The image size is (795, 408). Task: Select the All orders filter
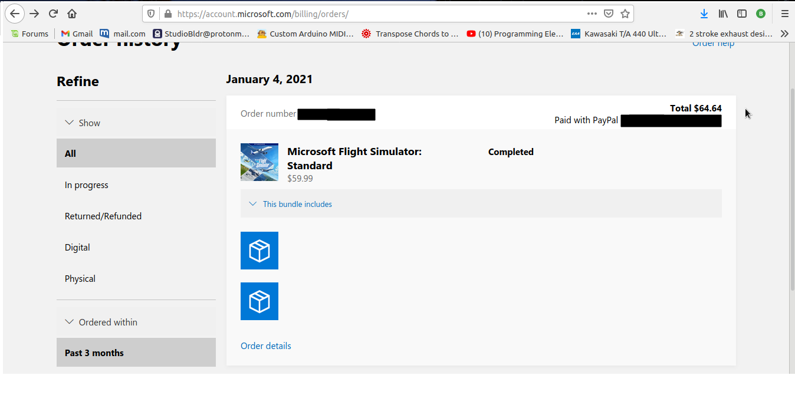pos(136,153)
